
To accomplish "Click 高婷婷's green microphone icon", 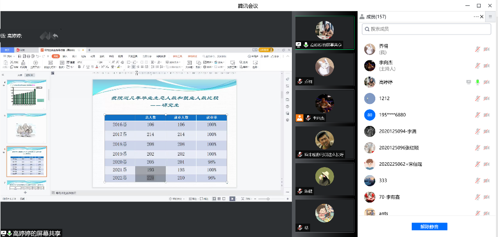I will [x=477, y=82].
